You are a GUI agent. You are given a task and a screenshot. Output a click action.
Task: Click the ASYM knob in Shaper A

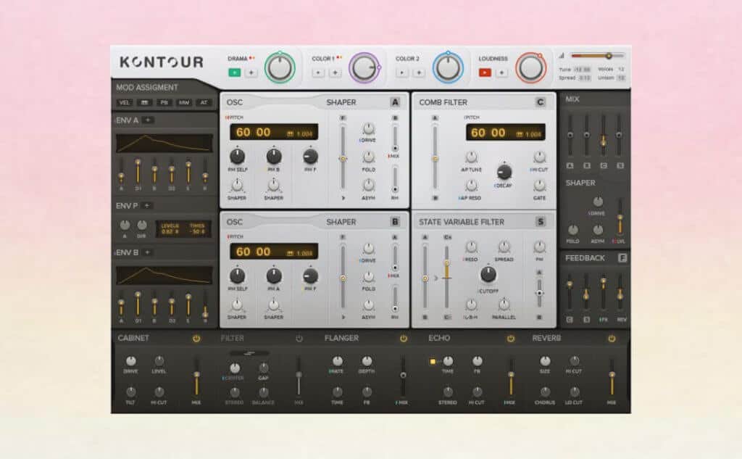pos(368,185)
